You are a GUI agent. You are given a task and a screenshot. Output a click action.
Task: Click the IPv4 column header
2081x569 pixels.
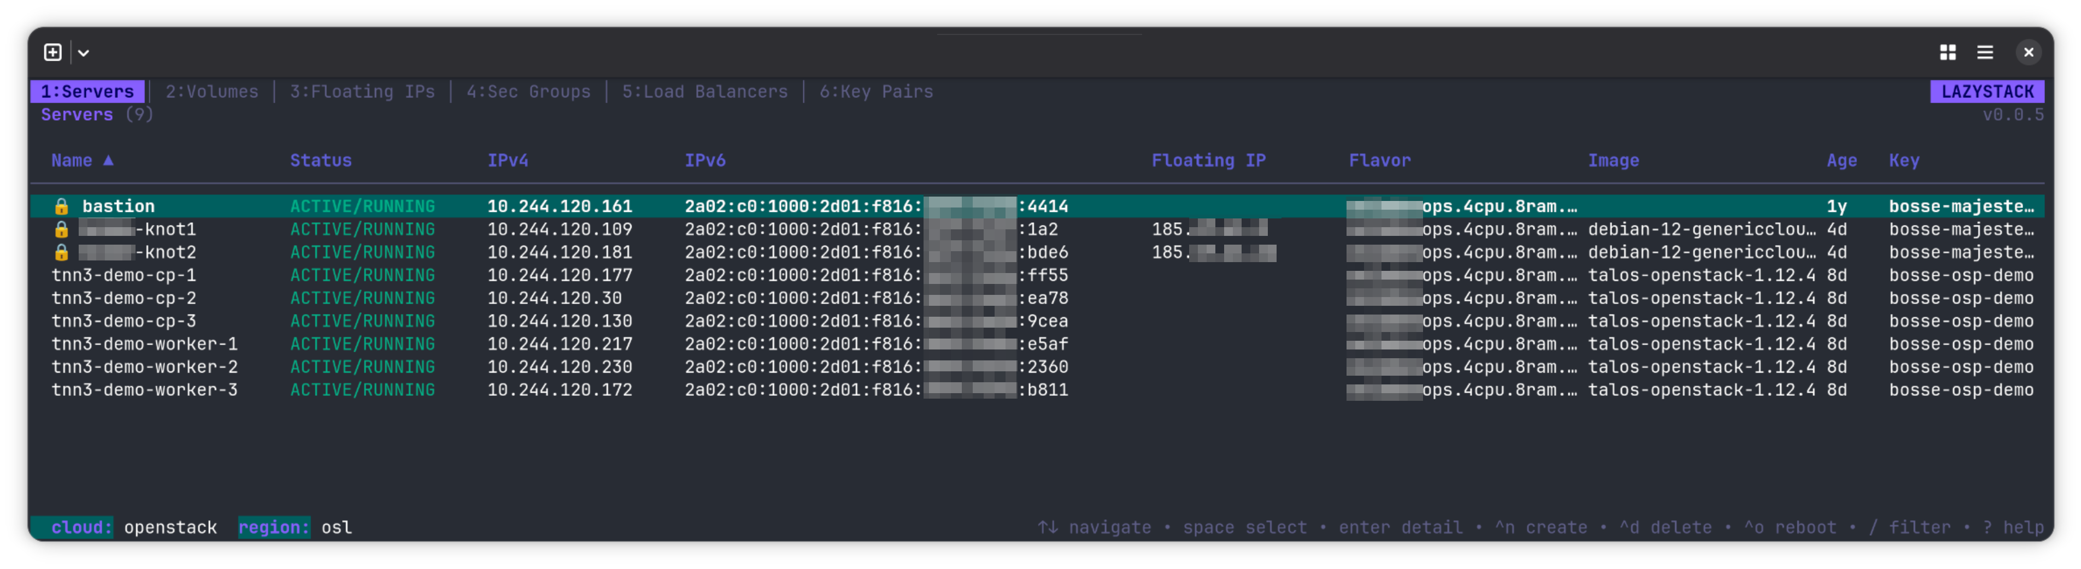[507, 160]
